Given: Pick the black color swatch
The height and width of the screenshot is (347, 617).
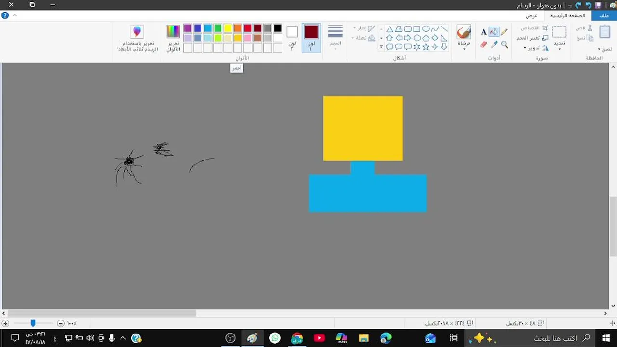Looking at the screenshot, I should 278,28.
